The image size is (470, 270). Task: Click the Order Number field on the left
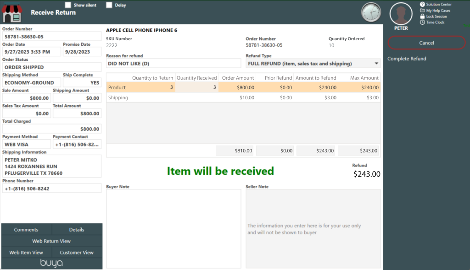pos(52,37)
